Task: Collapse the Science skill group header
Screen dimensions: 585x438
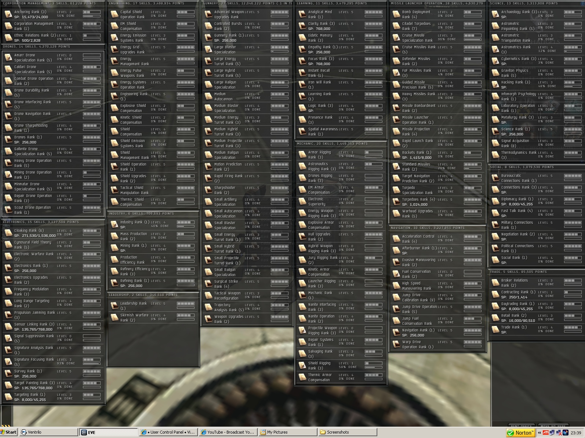Action: click(x=536, y=3)
